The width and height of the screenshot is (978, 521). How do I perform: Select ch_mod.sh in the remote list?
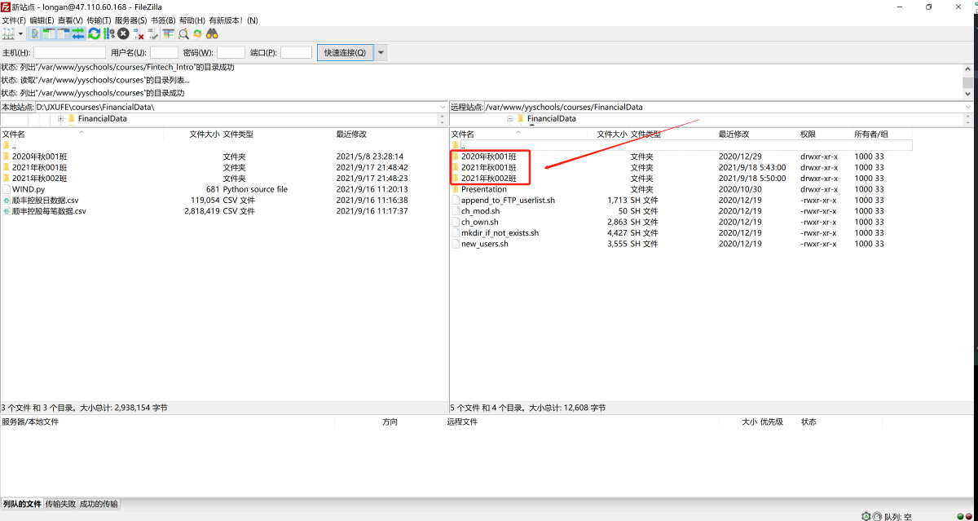480,211
